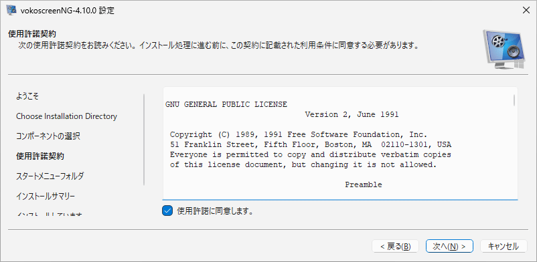Viewport: 537px width, 262px height.
Task: Click the vokoscreenNG title bar app icon
Action: (x=11, y=10)
